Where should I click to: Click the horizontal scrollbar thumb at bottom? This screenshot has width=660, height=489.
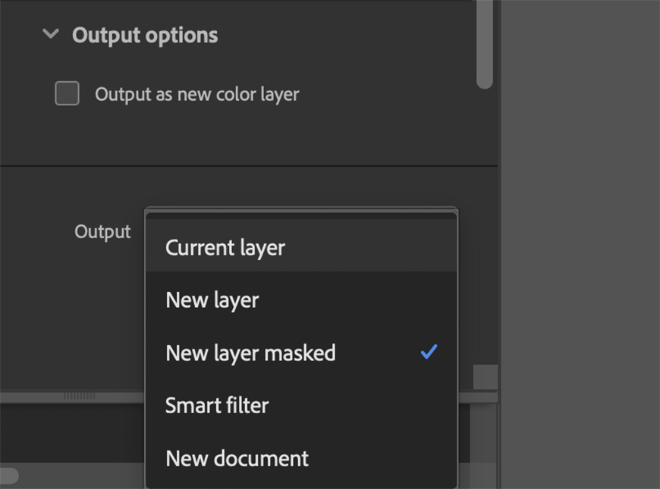click(8, 476)
